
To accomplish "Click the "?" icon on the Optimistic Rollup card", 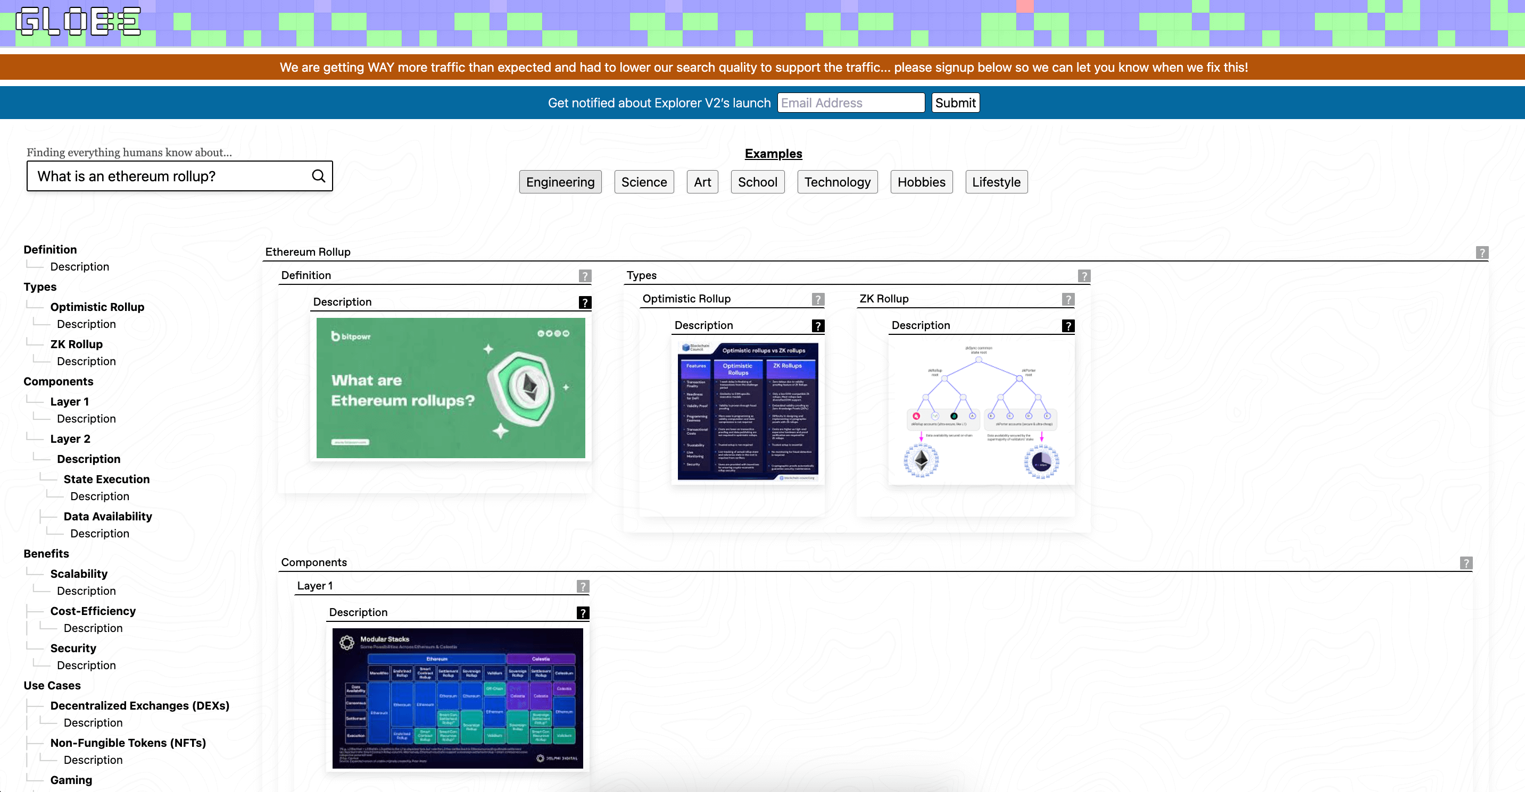I will click(x=817, y=299).
